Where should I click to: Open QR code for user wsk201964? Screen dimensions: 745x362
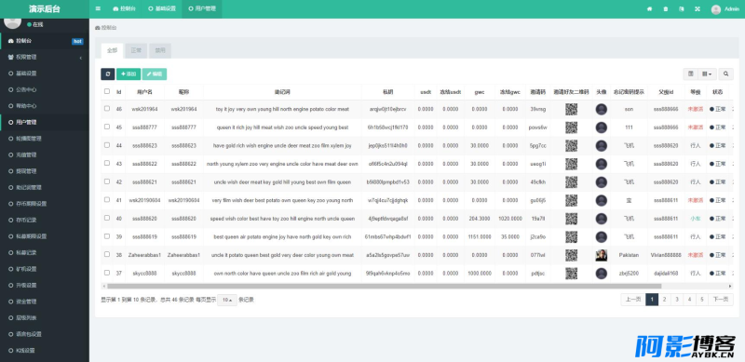pos(572,109)
